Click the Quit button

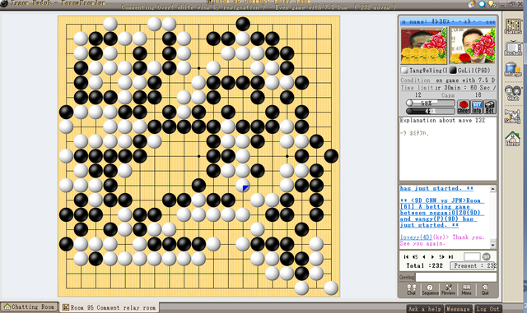pos(485,290)
